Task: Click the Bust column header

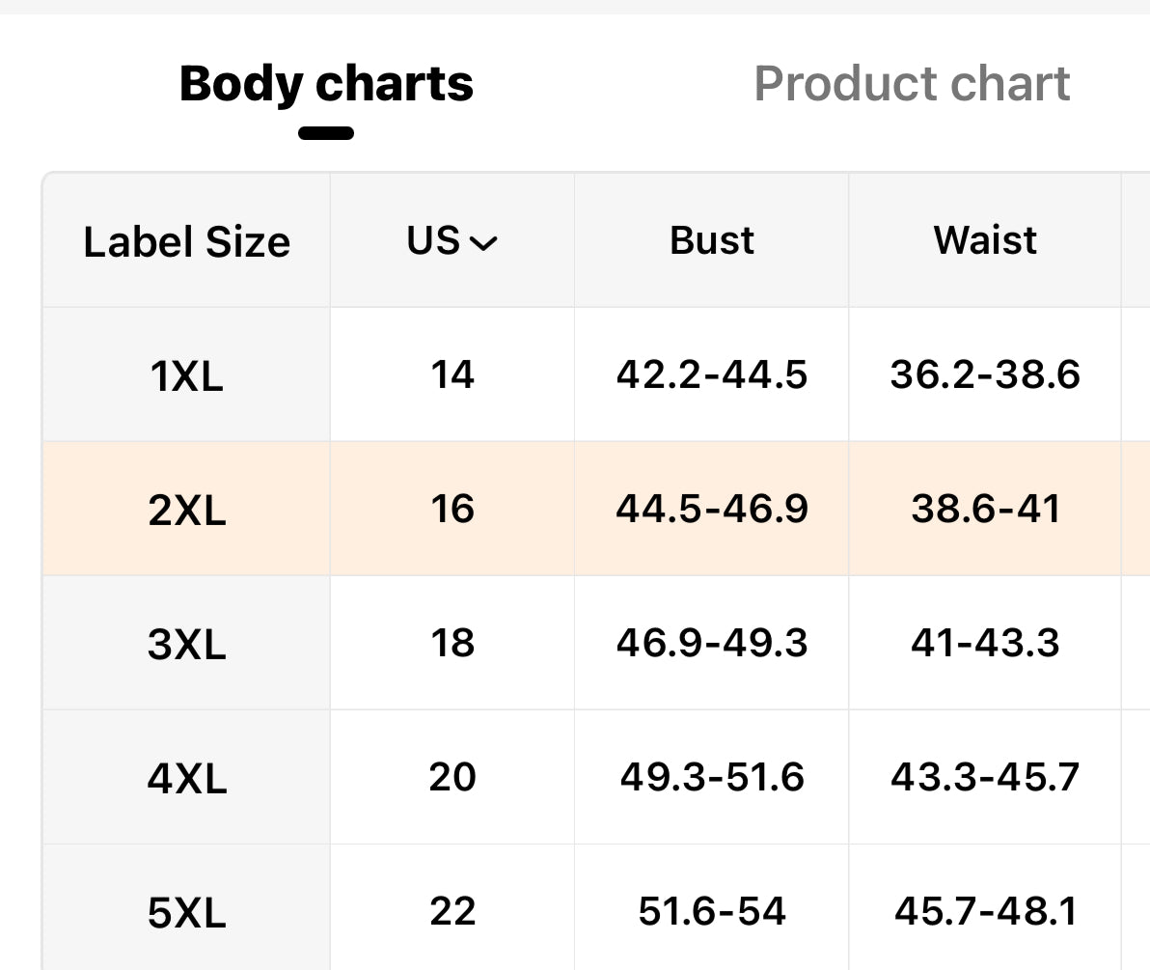Action: coord(712,240)
